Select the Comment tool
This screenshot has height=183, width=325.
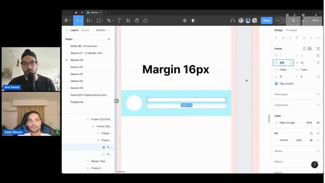145,20
